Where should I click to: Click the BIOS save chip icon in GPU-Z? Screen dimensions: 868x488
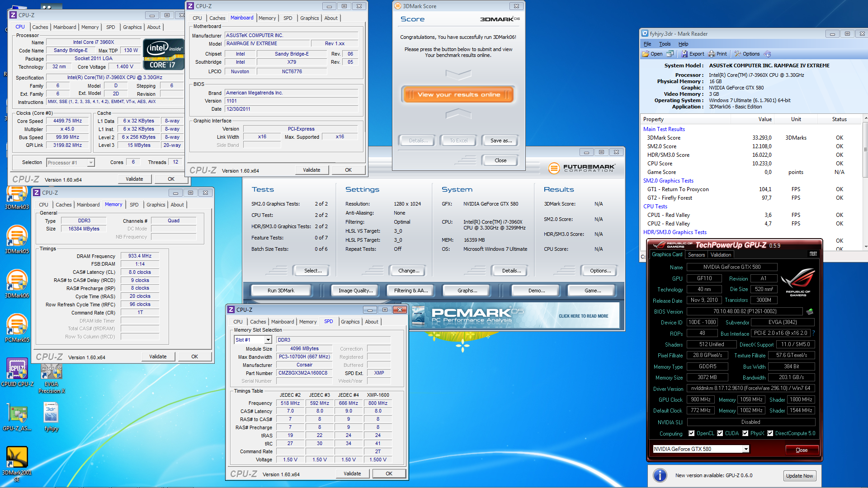[x=810, y=311]
